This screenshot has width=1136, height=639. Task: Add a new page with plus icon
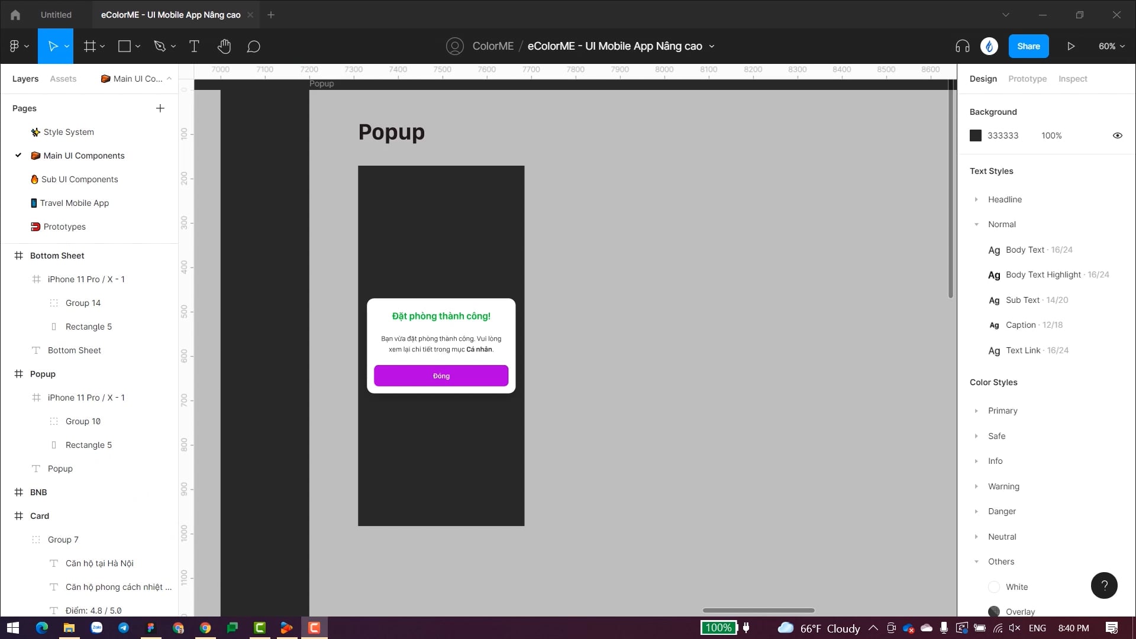coord(160,108)
